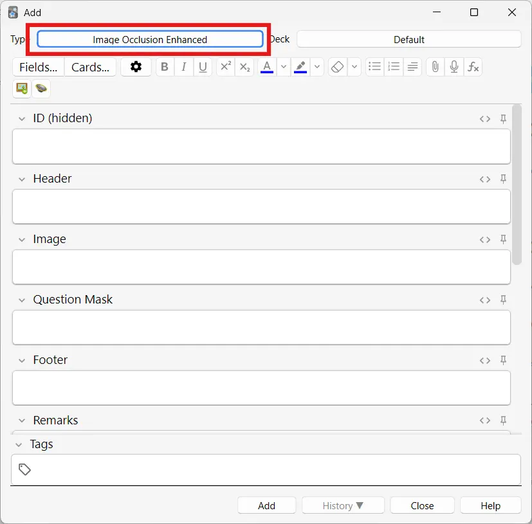Open the Image Occlusion Enhanced note type selector

click(150, 39)
